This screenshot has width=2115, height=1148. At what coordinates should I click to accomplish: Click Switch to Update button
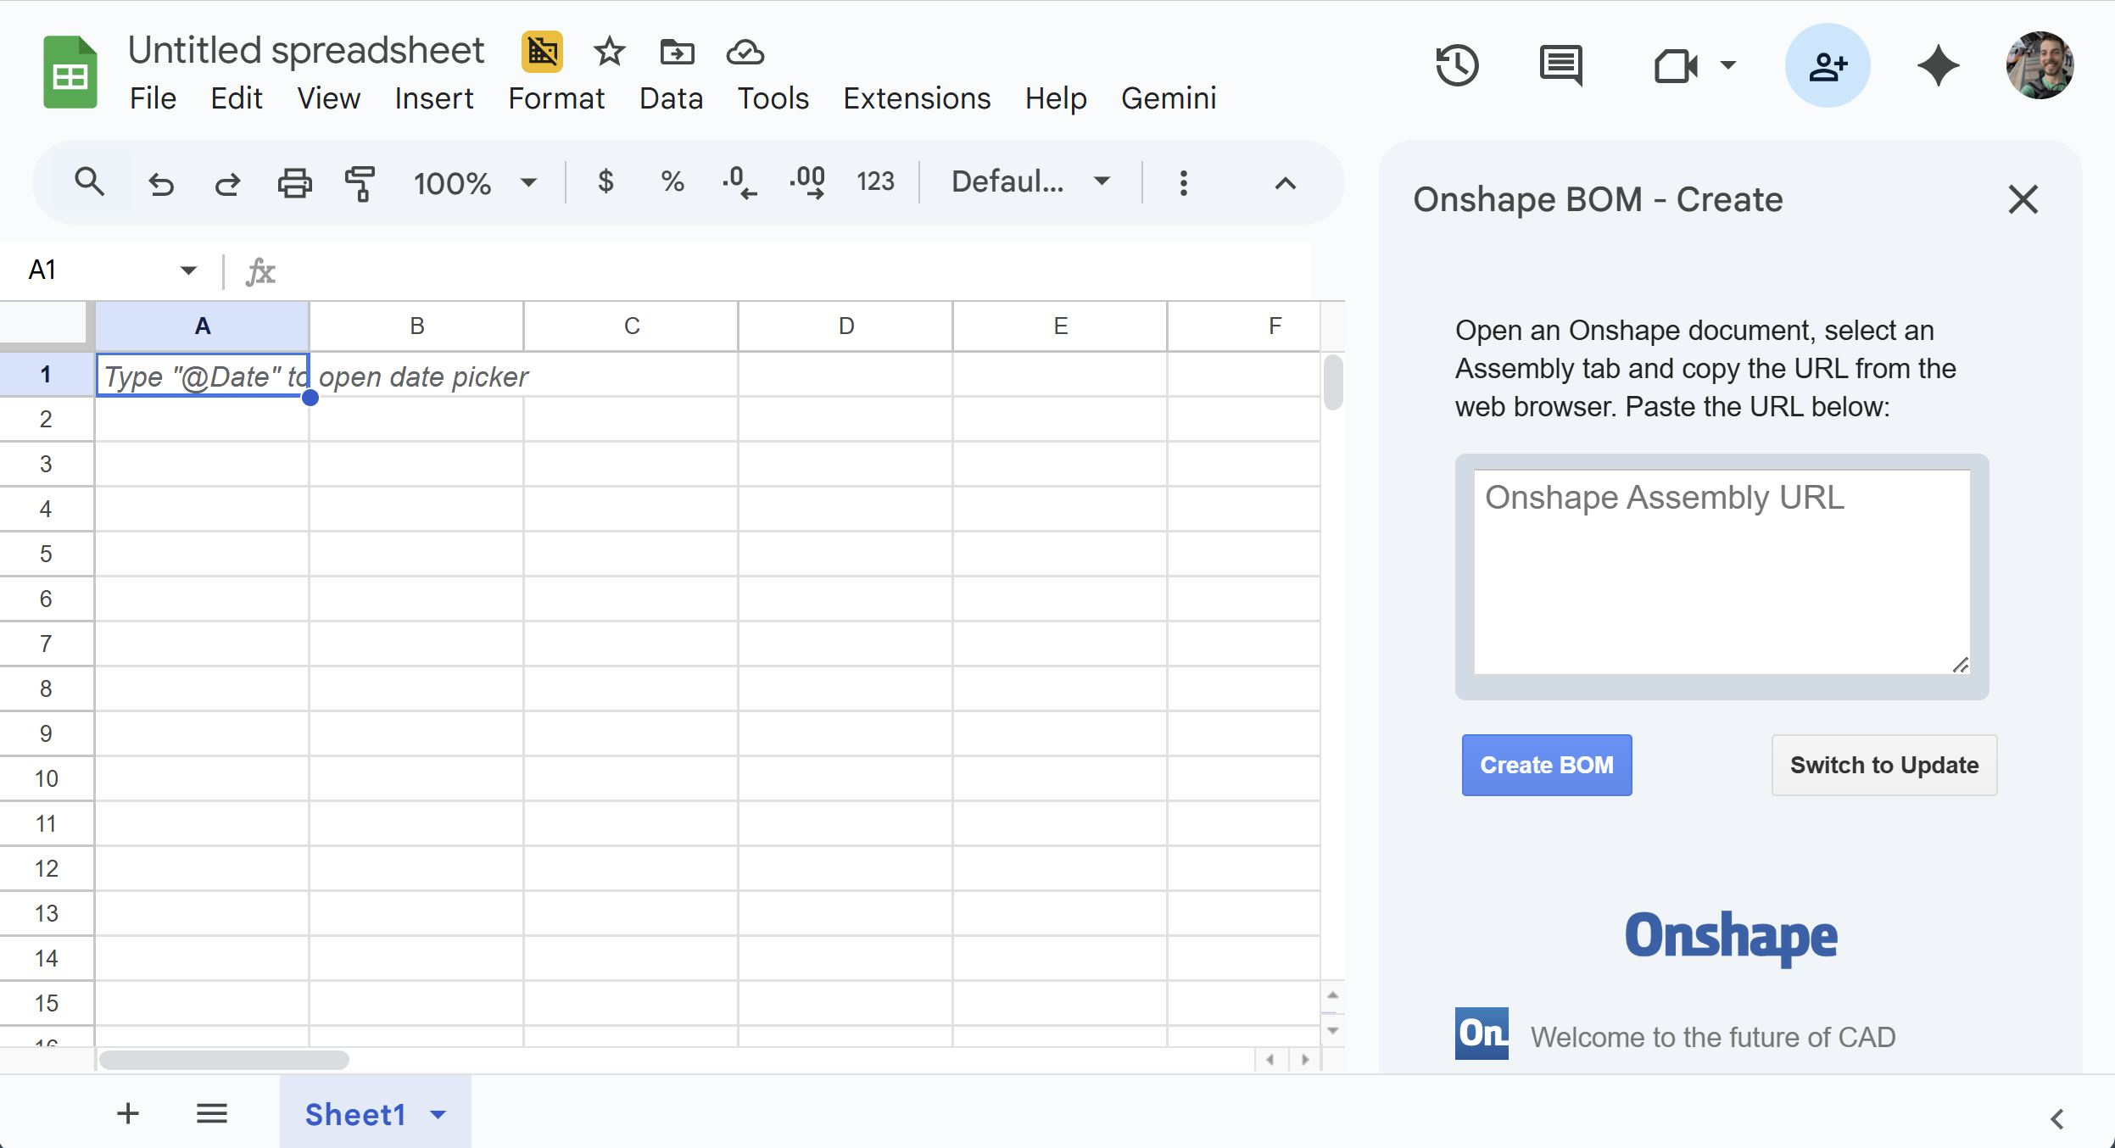[x=1883, y=765]
